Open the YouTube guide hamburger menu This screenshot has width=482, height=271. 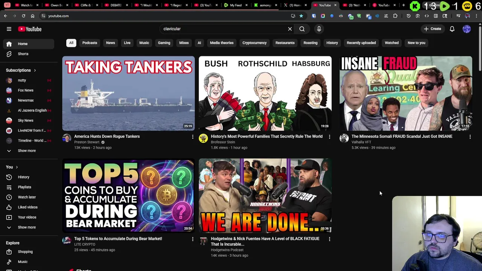point(9,29)
